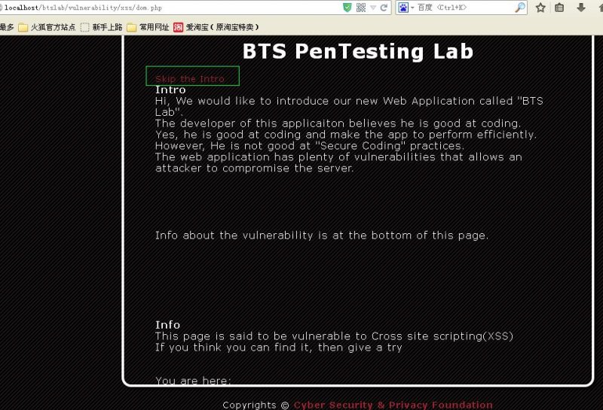The height and width of the screenshot is (410, 603).
Task: Open the bookmarks list icon
Action: tap(559, 8)
